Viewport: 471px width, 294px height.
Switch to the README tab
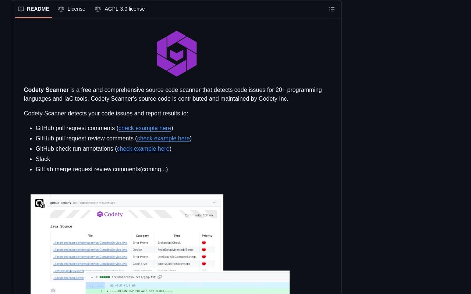33,9
